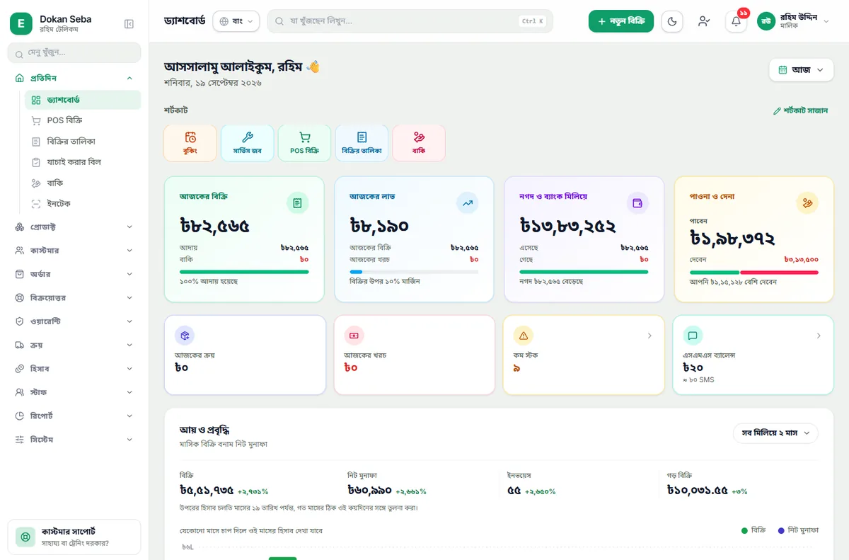Expand the প্রোডাক্ট sidebar section
This screenshot has height=560, width=849.
(x=74, y=227)
